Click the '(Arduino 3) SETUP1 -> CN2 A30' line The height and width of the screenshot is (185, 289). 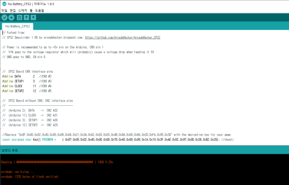(30, 120)
